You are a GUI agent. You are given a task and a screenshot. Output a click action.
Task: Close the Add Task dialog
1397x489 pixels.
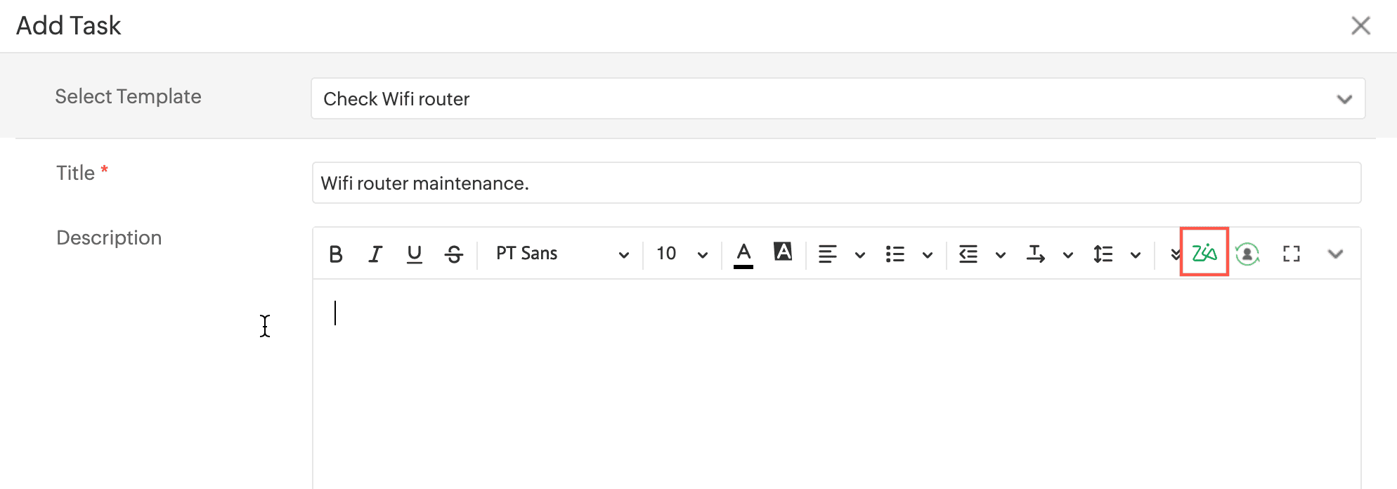(x=1360, y=26)
